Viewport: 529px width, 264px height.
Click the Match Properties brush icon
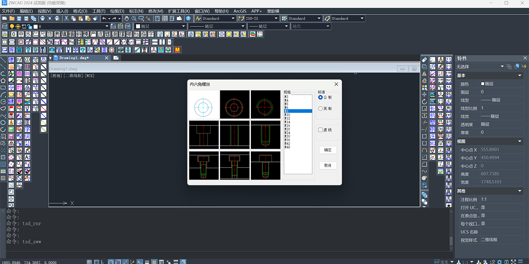point(95,18)
